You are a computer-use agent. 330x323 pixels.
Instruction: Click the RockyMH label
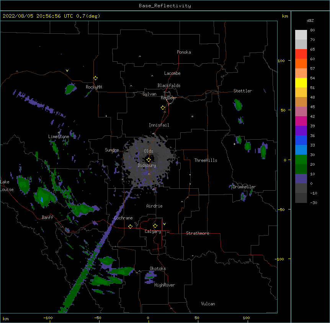pos(94,87)
